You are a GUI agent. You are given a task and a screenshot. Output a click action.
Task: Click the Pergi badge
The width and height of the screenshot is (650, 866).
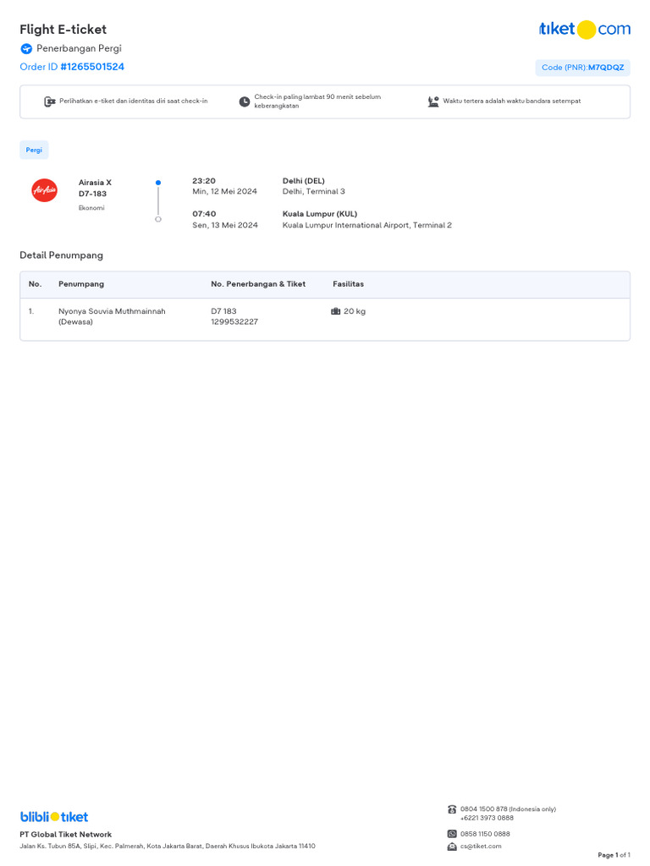pos(34,150)
